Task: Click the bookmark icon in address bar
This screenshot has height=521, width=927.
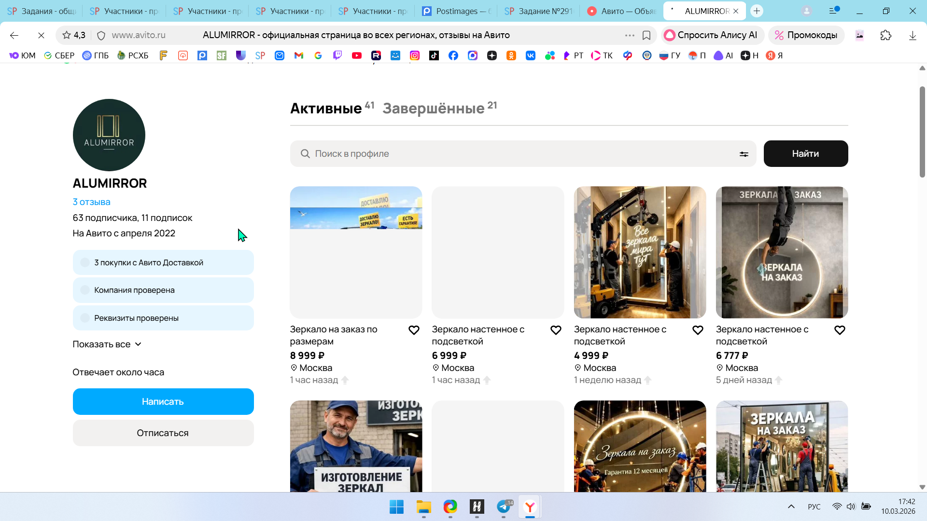Action: [x=646, y=35]
